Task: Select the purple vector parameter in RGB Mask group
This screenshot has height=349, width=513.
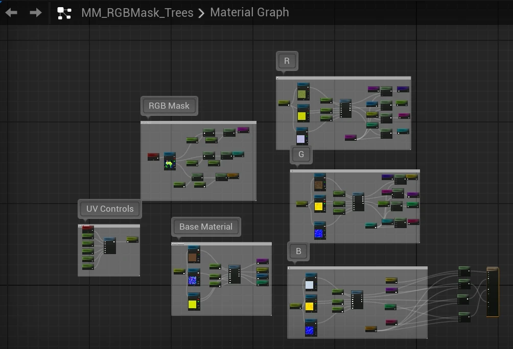Action: (244, 130)
